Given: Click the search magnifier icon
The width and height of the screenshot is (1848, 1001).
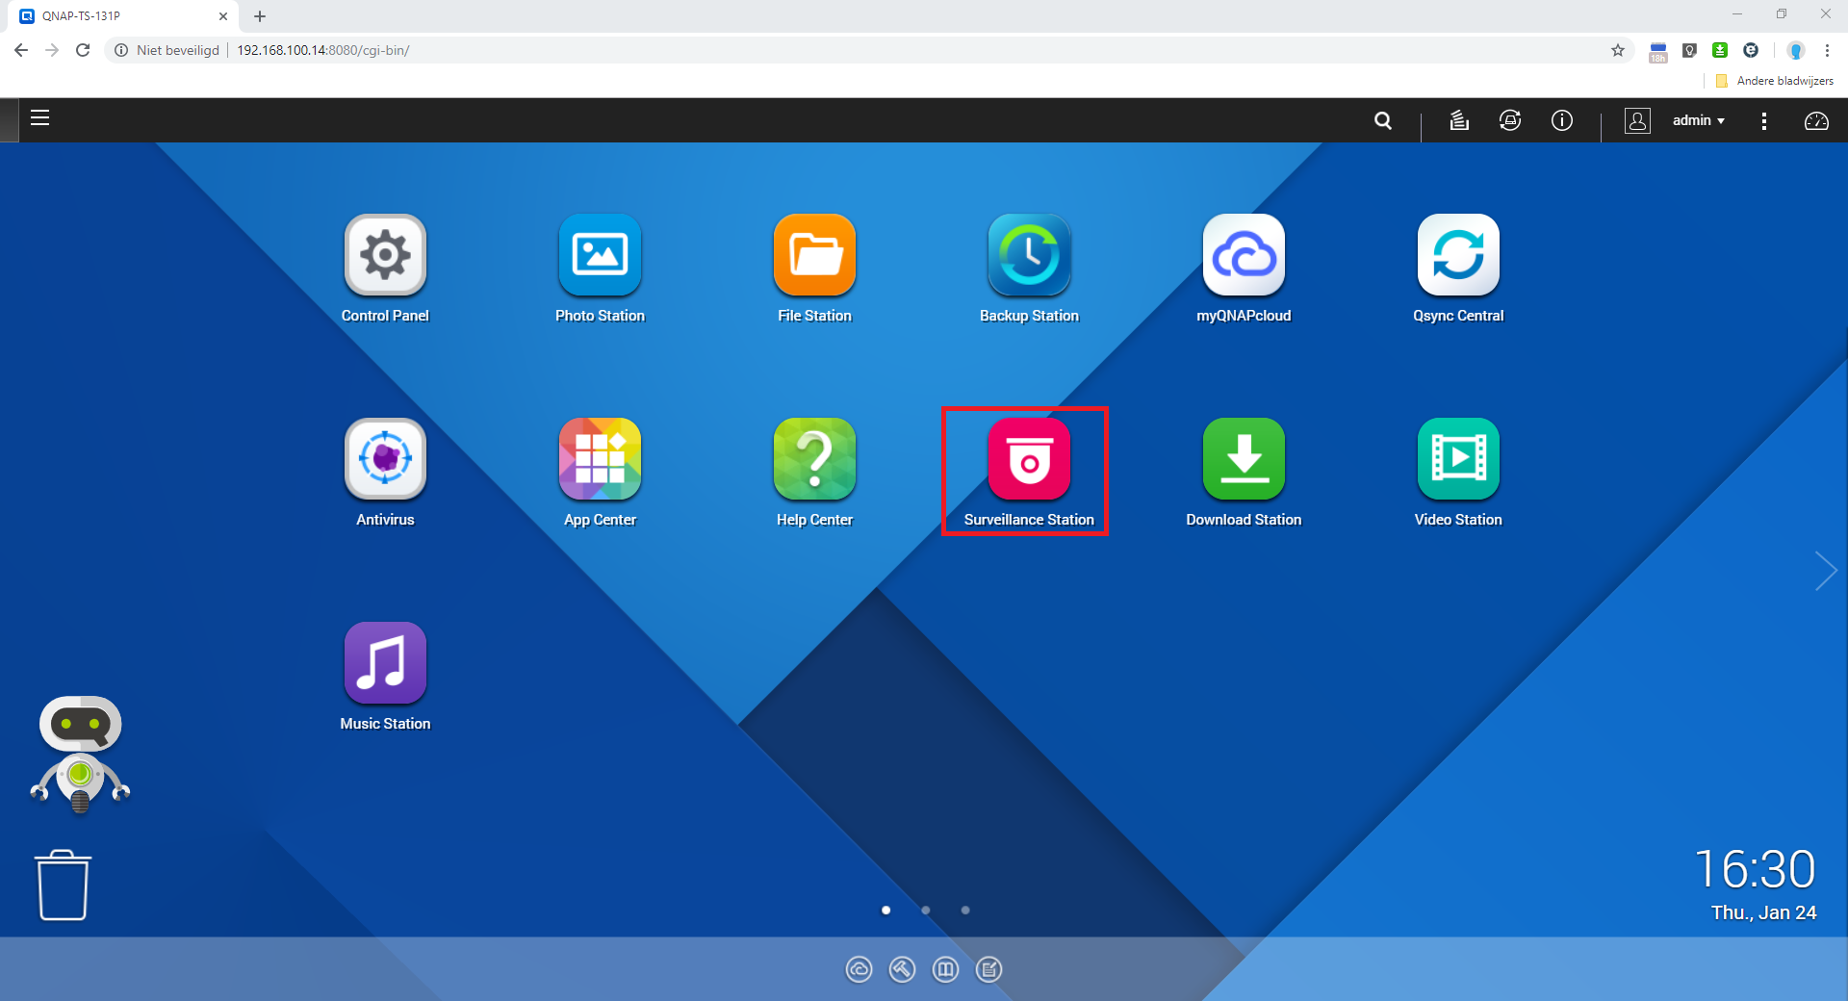Looking at the screenshot, I should point(1383,120).
